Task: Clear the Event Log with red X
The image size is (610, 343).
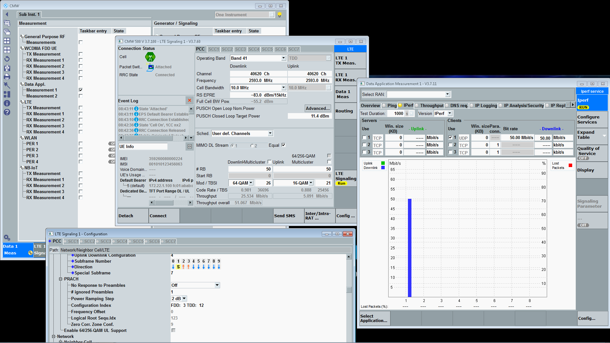Action: pyautogui.click(x=189, y=100)
